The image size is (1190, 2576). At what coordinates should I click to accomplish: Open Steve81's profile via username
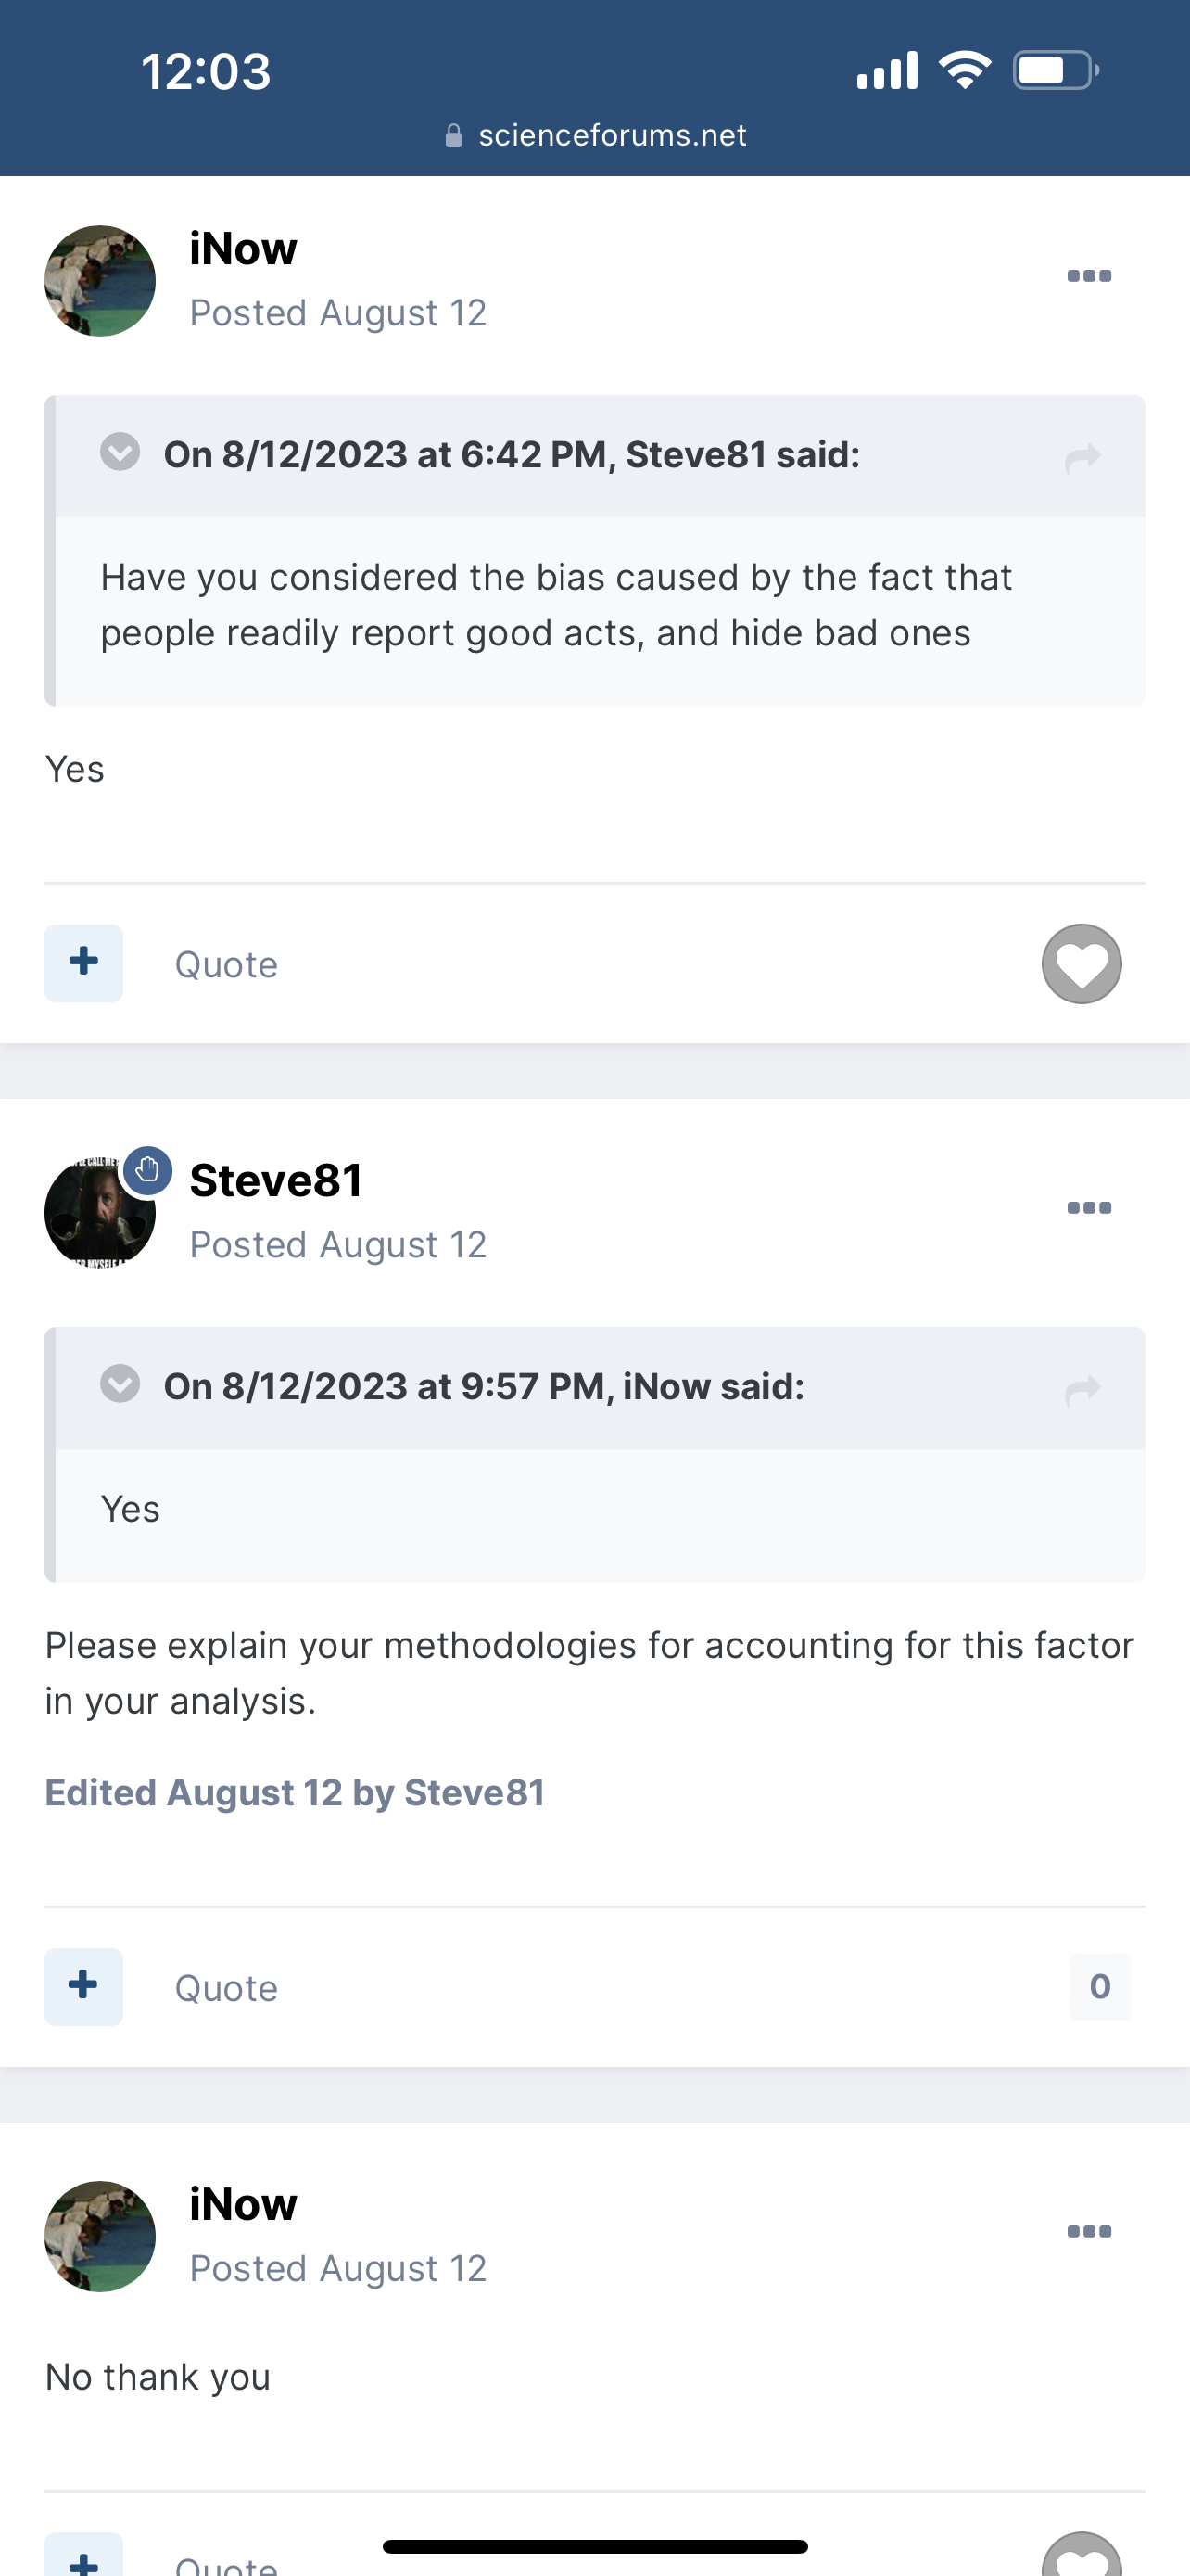(x=276, y=1180)
